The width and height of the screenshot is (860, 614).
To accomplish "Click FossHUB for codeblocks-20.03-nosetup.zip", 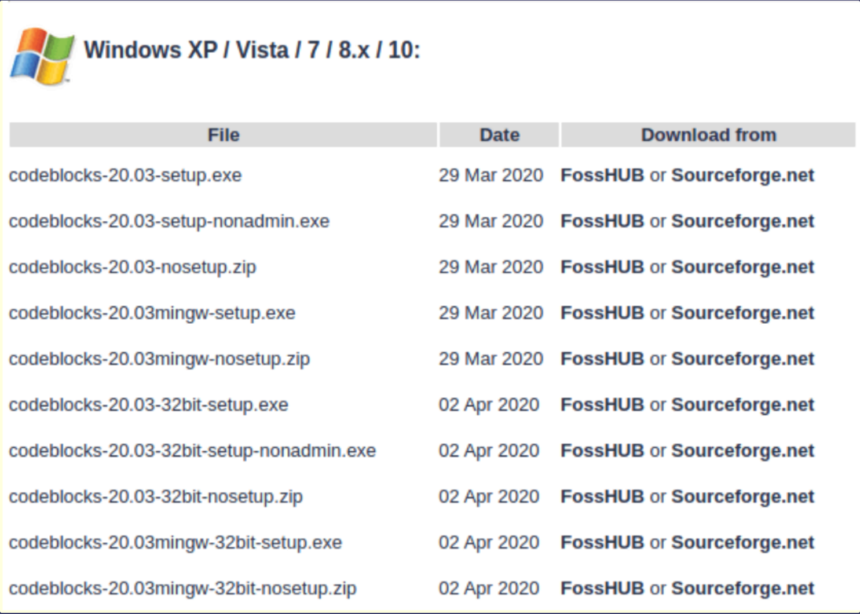I will pos(602,266).
